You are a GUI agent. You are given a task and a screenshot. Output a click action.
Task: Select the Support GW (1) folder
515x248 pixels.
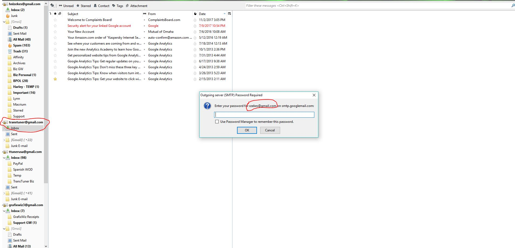click(x=25, y=223)
